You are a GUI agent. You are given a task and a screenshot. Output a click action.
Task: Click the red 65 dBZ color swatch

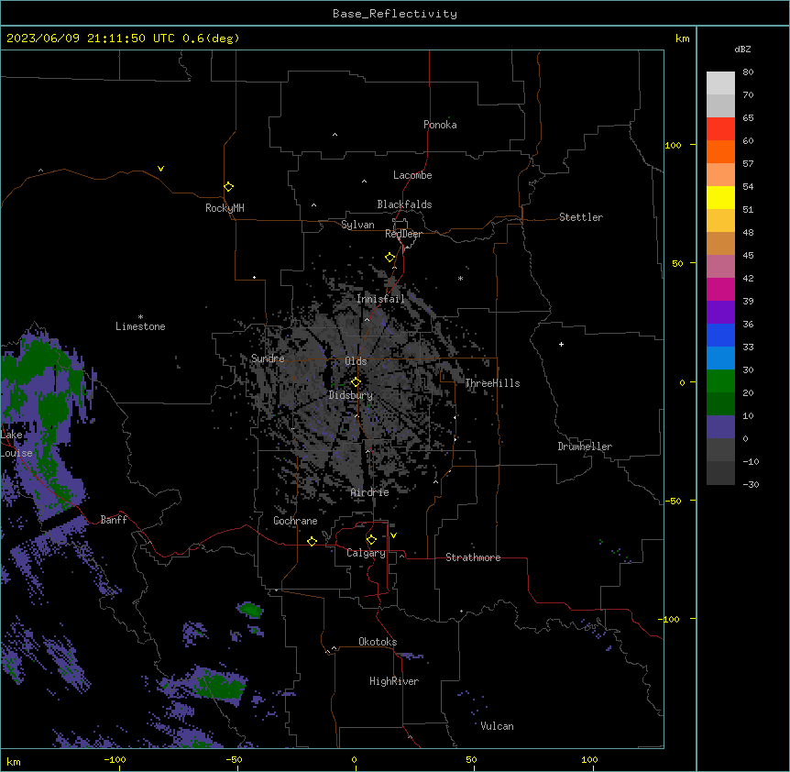coord(720,128)
